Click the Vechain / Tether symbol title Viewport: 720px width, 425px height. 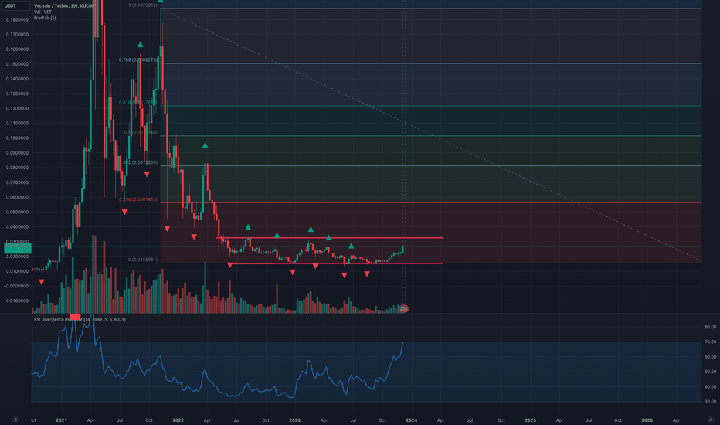(x=64, y=6)
